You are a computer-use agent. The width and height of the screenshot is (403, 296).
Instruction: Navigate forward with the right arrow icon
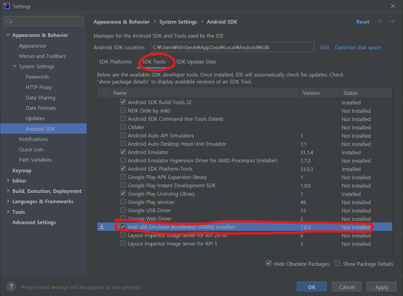(392, 22)
